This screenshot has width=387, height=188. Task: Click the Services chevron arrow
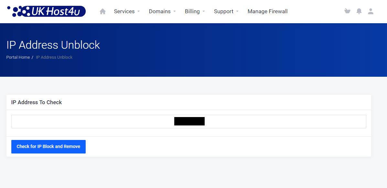tap(139, 11)
